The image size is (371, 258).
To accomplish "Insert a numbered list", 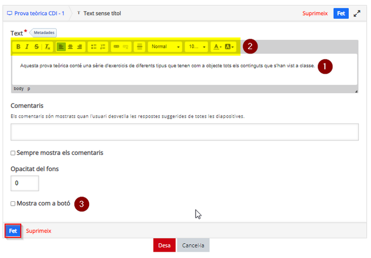I will tap(103, 47).
